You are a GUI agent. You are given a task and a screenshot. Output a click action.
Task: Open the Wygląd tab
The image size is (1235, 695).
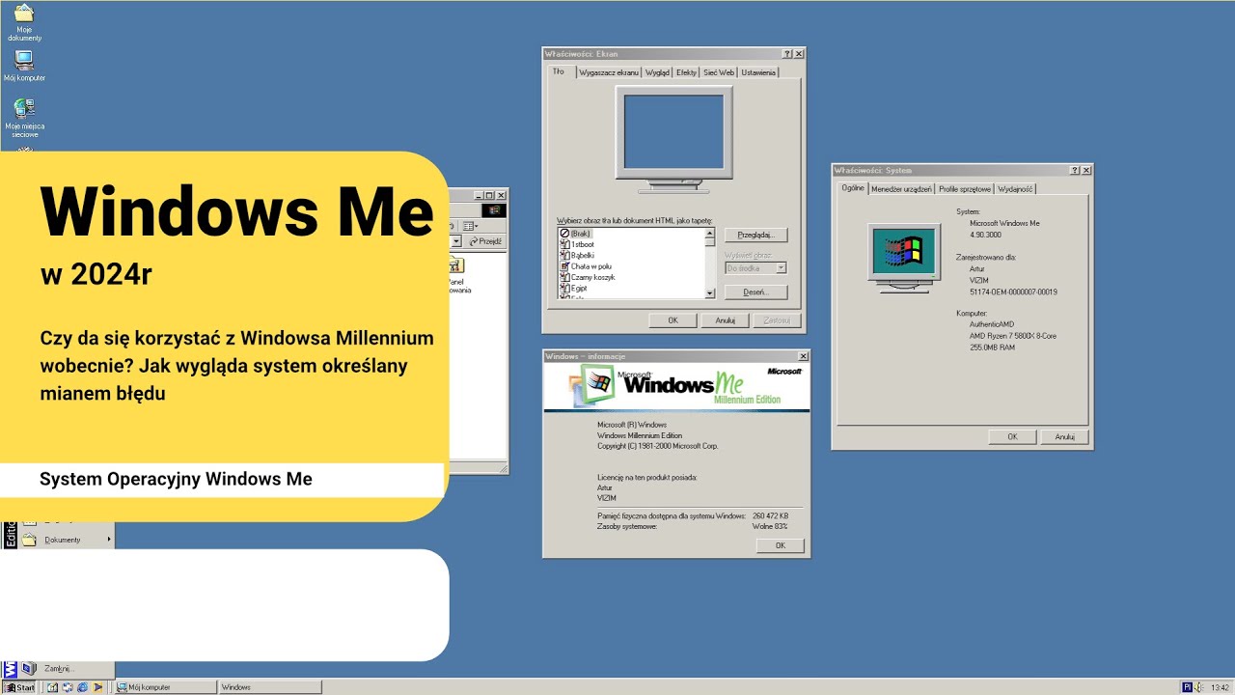point(657,72)
